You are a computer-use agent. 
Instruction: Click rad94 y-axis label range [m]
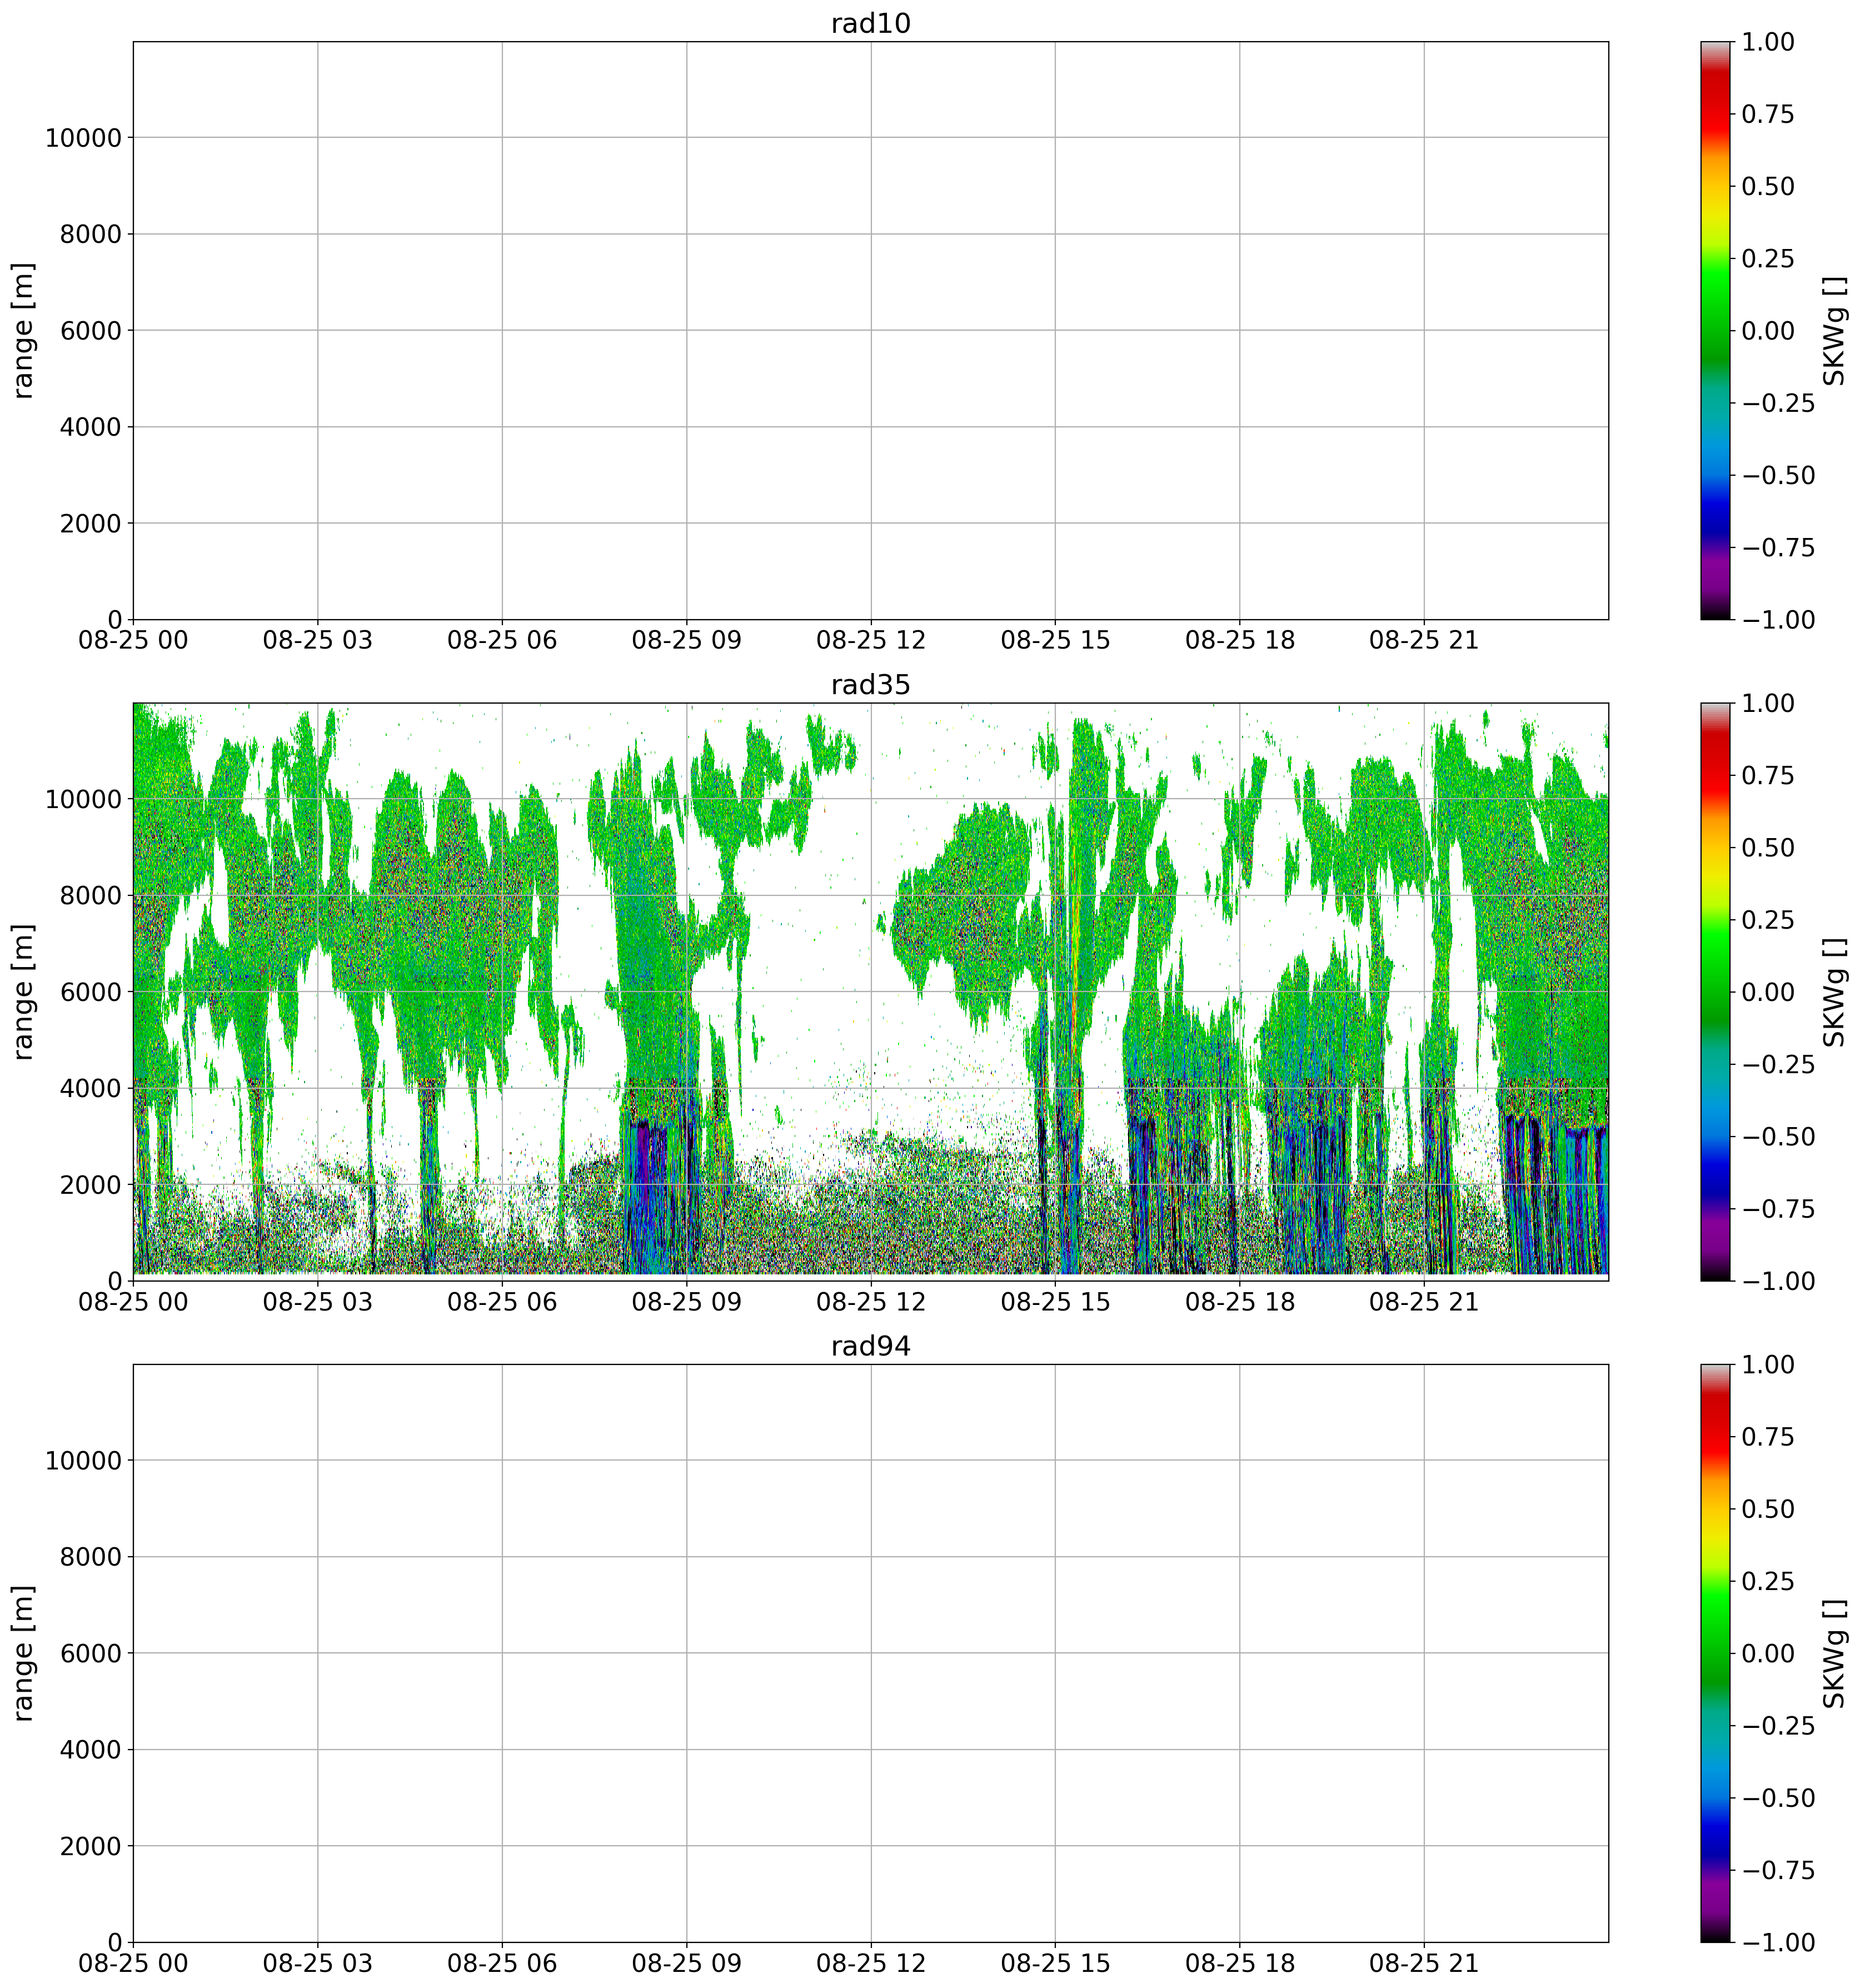pyautogui.click(x=24, y=1653)
